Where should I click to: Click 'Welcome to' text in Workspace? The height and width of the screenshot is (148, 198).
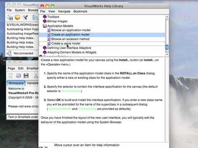tap(16, 88)
